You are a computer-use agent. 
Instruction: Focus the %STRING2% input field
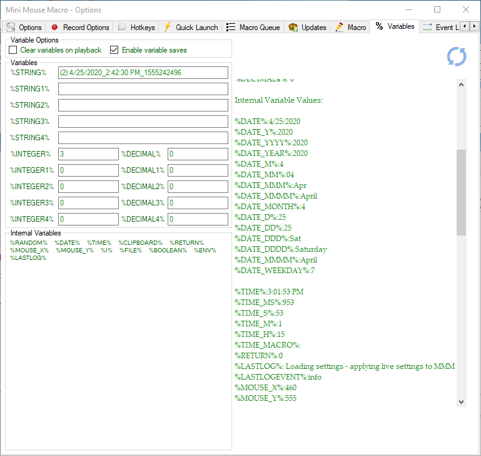(x=143, y=105)
